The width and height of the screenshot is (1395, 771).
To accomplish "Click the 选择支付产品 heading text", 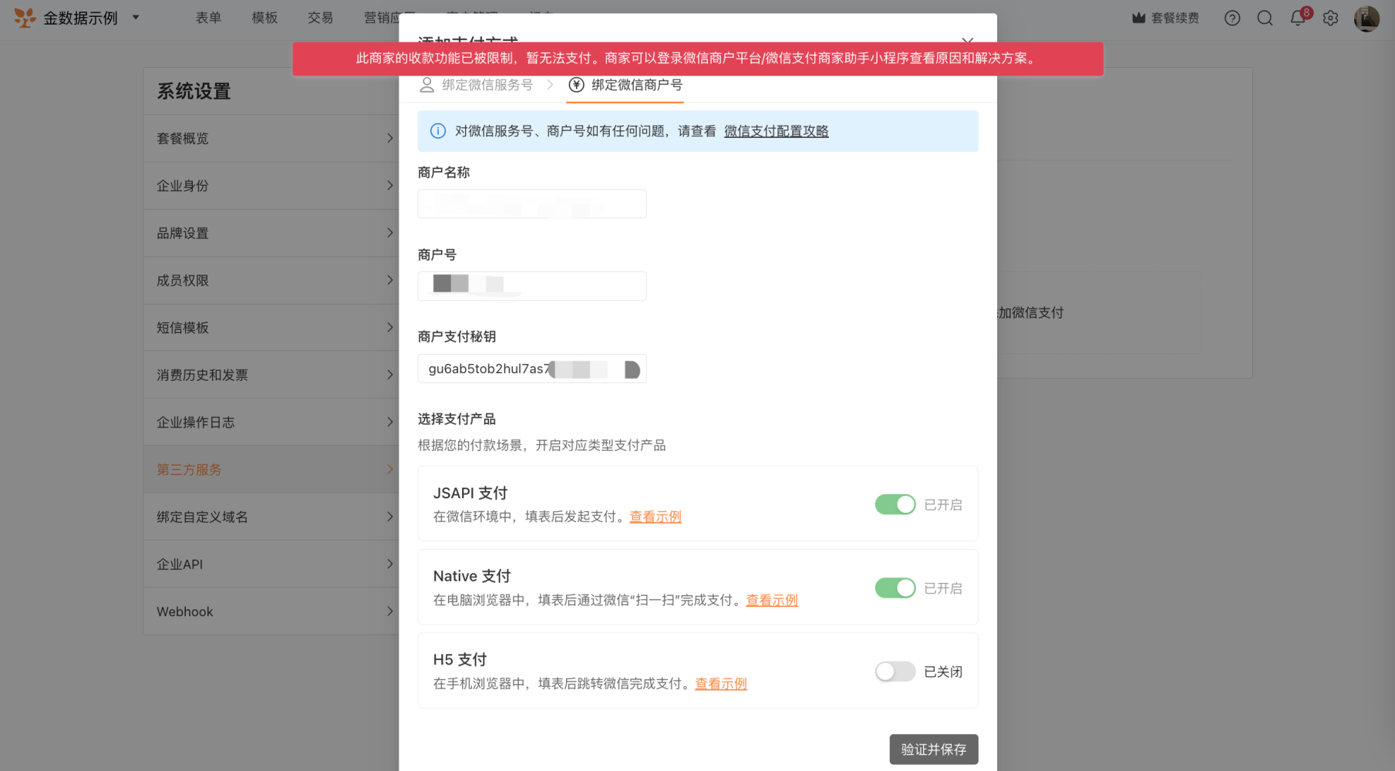I will [457, 419].
